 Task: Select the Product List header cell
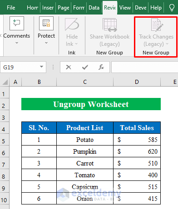pyautogui.click(x=85, y=128)
